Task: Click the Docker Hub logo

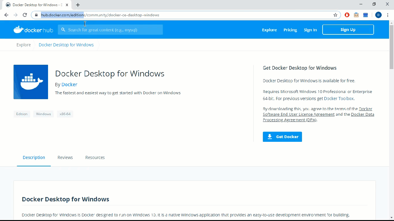Action: point(33,30)
